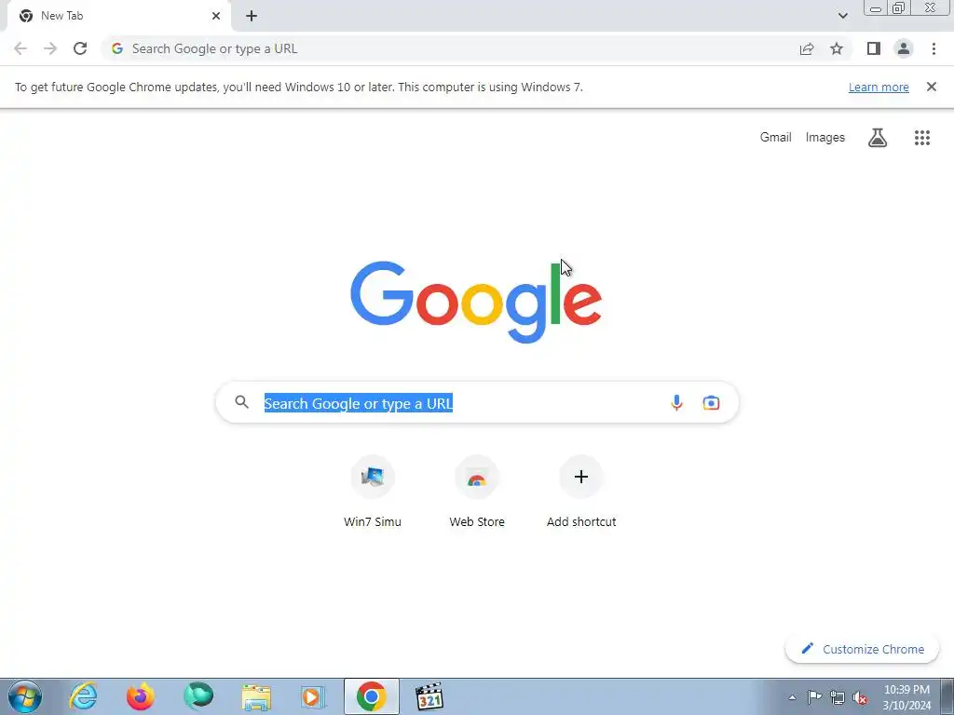Search by image with camera icon
The height and width of the screenshot is (715, 954).
711,402
